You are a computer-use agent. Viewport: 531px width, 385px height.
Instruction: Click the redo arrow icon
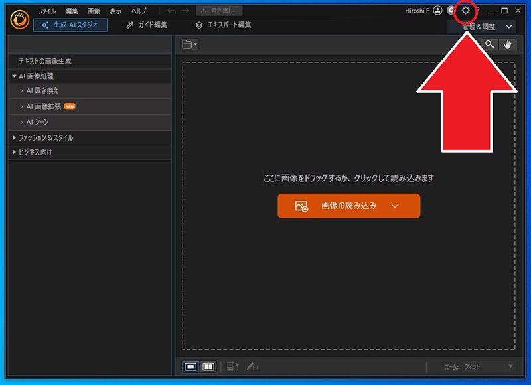pos(186,11)
